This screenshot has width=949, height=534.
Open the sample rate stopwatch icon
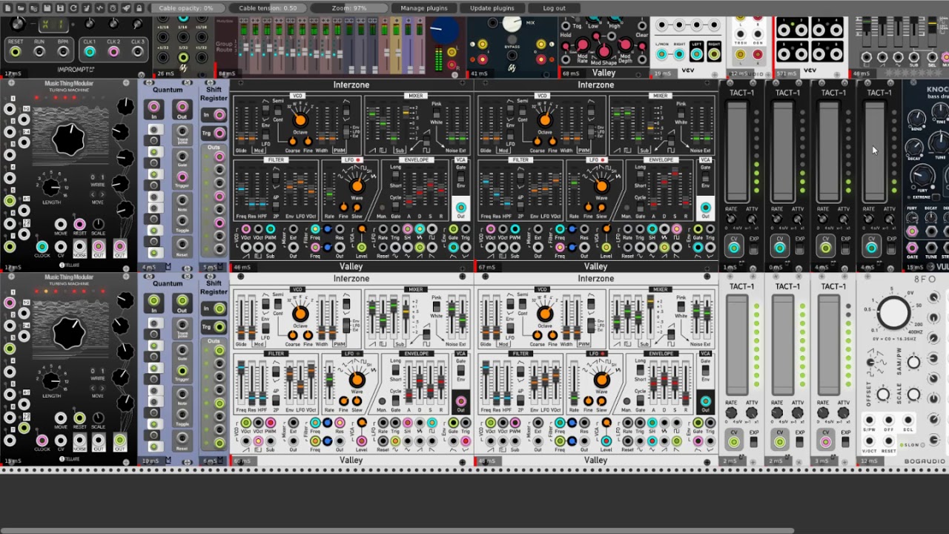click(x=112, y=8)
